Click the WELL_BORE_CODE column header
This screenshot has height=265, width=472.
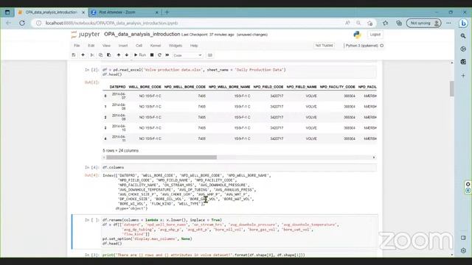pyautogui.click(x=145, y=87)
